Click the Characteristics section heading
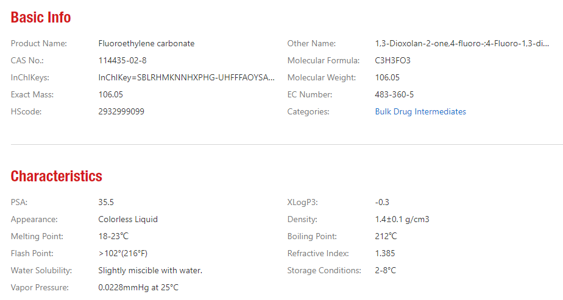563x300 pixels. [x=57, y=176]
